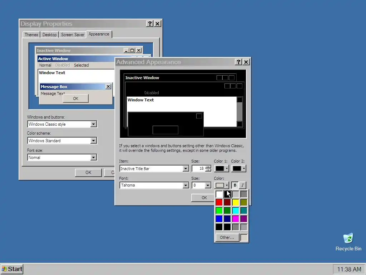Select the magenta color swatch
366x275 pixels.
pos(236,219)
